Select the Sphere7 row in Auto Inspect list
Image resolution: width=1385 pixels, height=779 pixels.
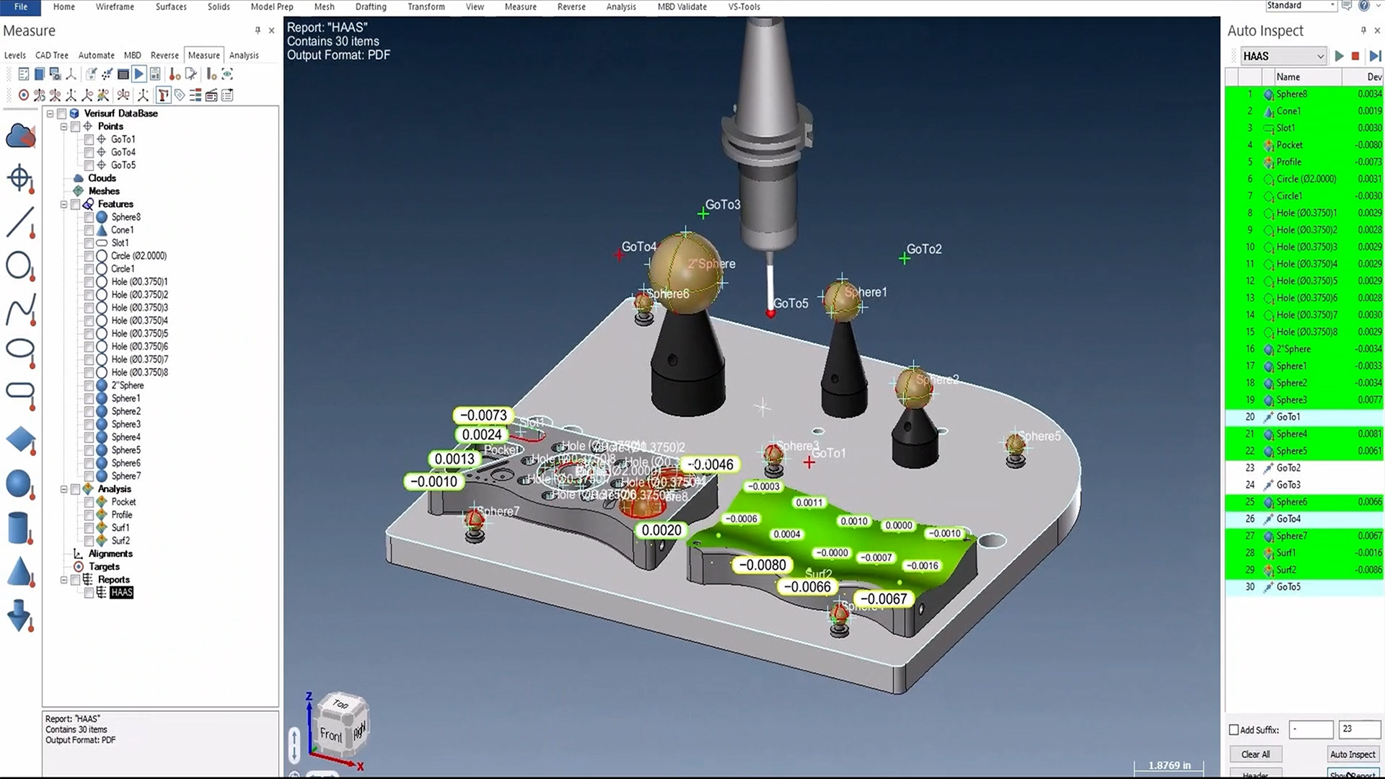click(1298, 535)
